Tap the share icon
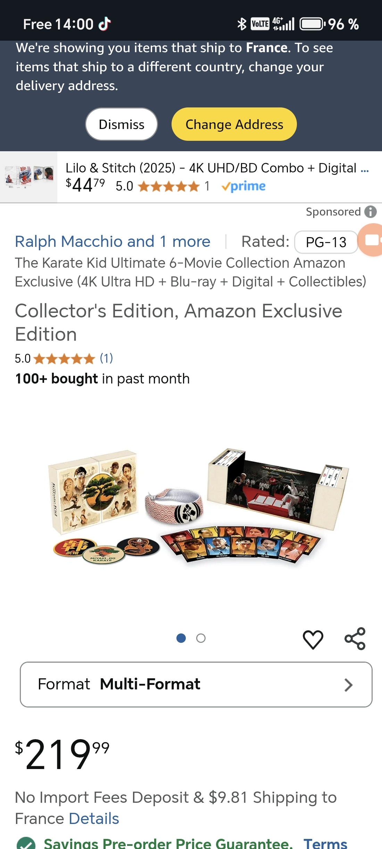382x849 pixels. (355, 639)
